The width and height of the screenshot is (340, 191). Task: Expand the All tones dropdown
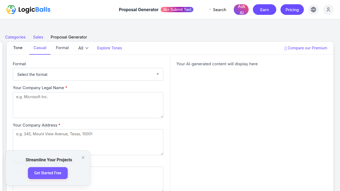(83, 48)
